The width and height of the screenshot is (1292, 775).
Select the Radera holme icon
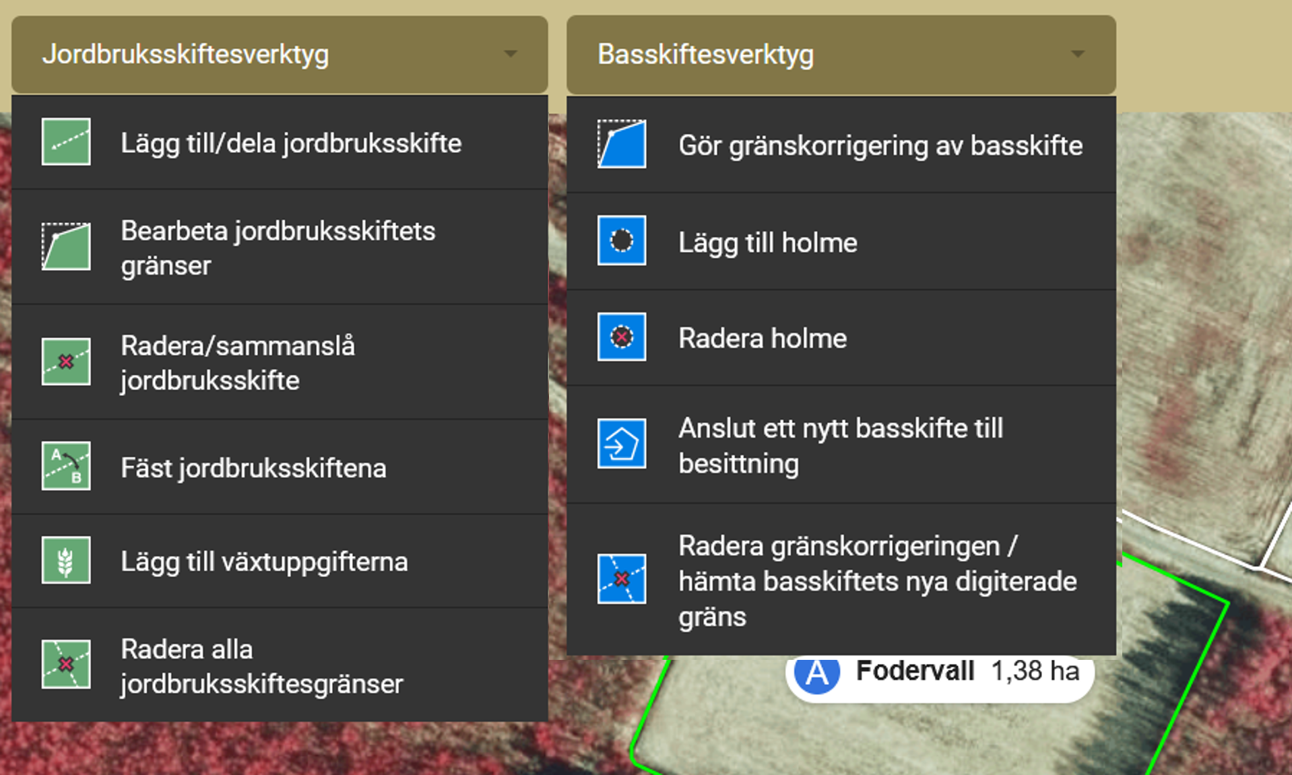(621, 337)
